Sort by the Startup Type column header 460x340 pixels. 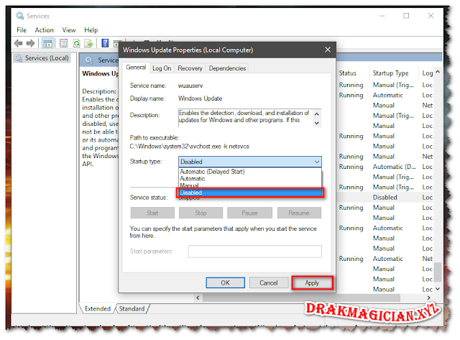click(390, 73)
